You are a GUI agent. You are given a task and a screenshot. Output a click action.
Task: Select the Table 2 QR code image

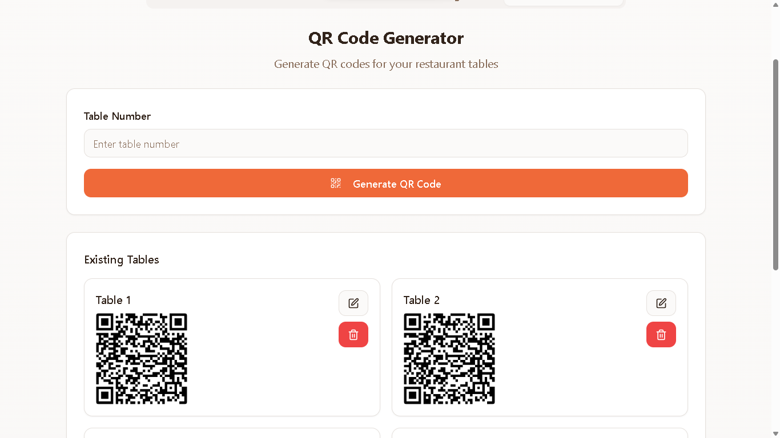click(x=449, y=359)
